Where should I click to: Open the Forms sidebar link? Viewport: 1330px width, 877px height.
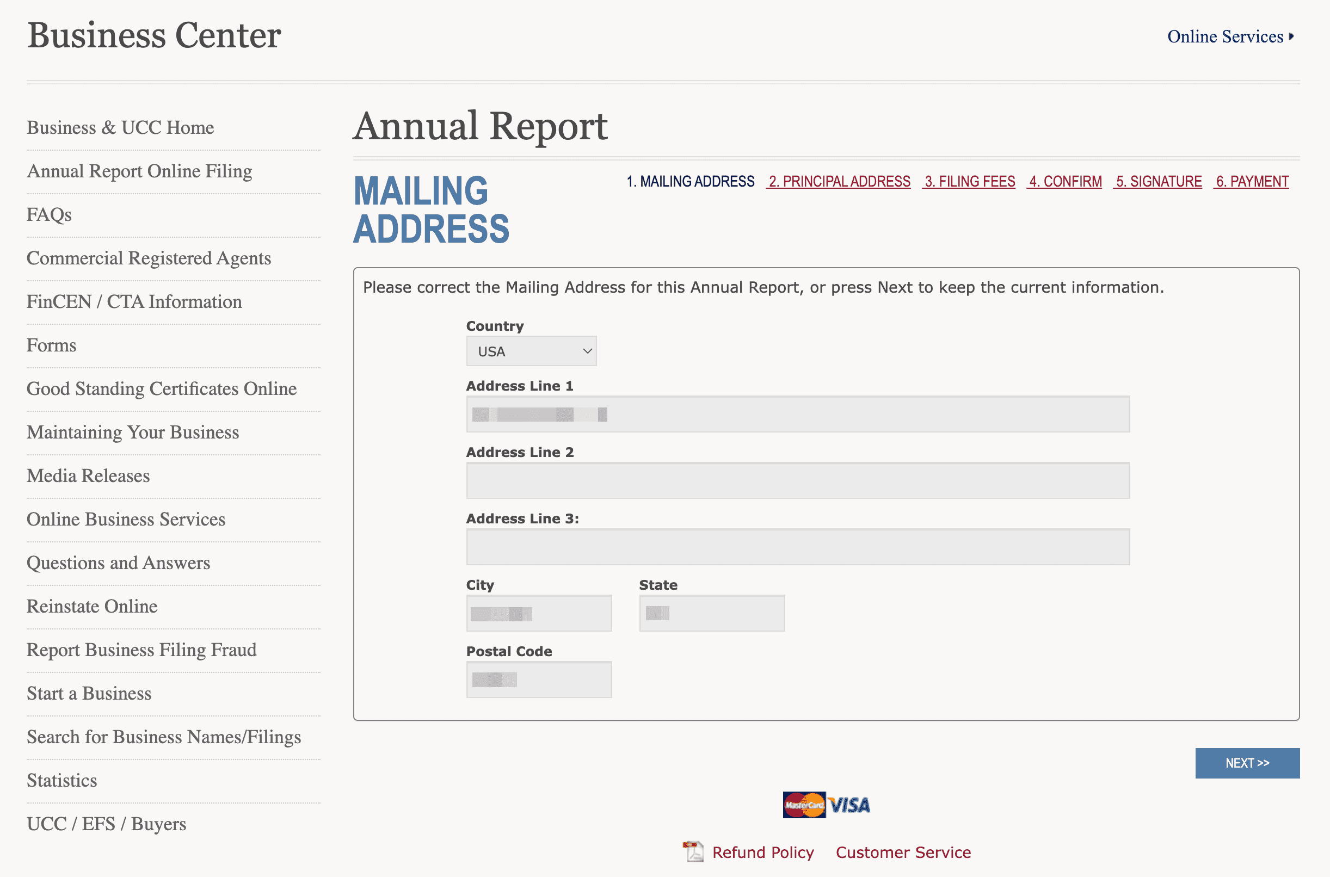[x=52, y=345]
